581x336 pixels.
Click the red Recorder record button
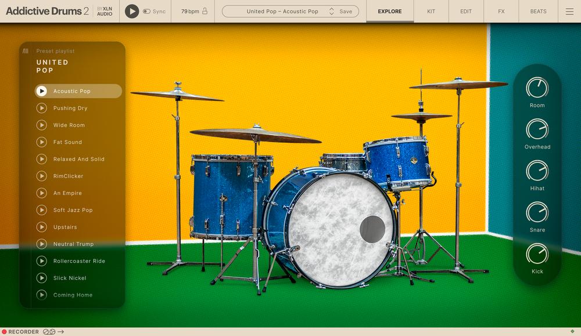(4, 332)
